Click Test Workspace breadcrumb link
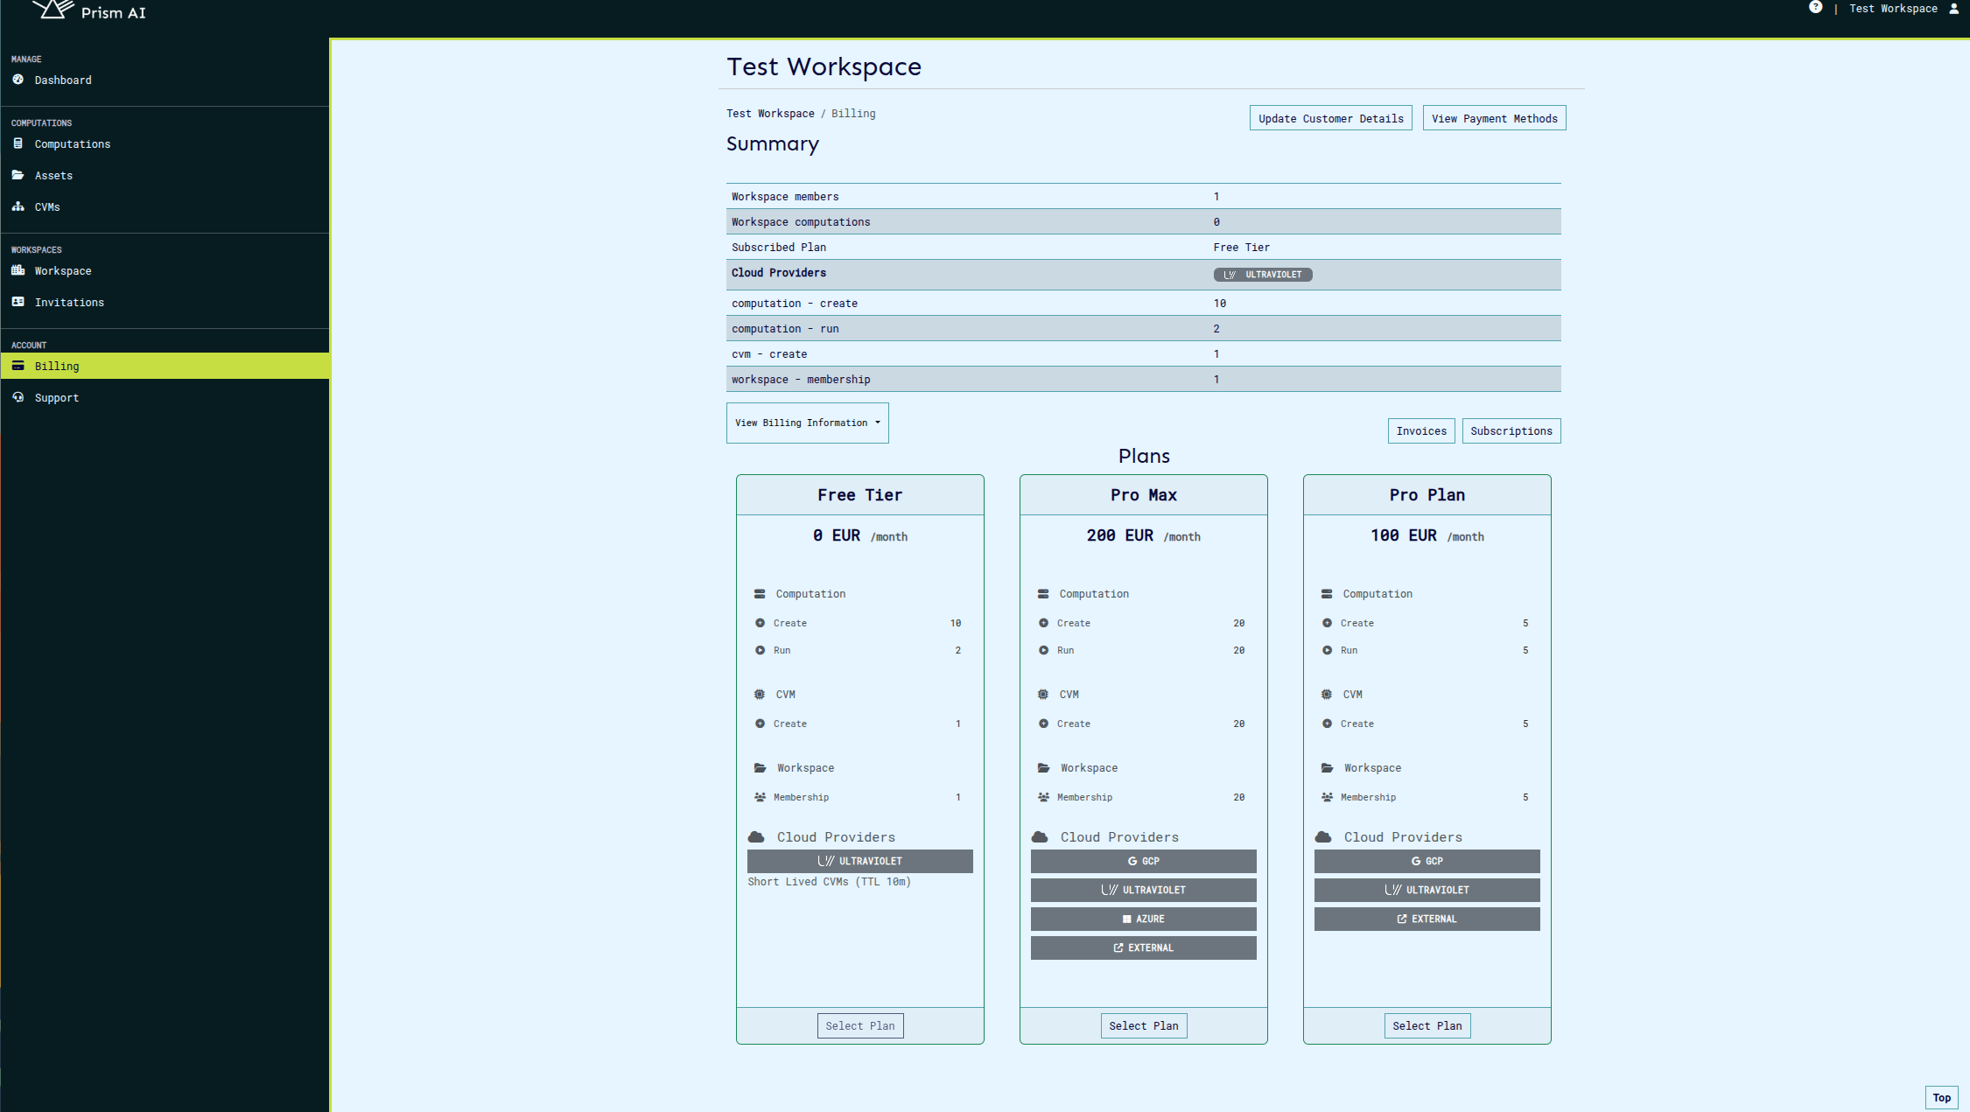The height and width of the screenshot is (1112, 1970). click(770, 114)
